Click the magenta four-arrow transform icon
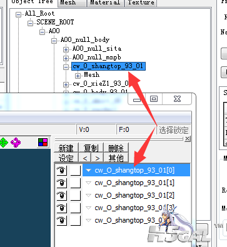 [x=16, y=143]
